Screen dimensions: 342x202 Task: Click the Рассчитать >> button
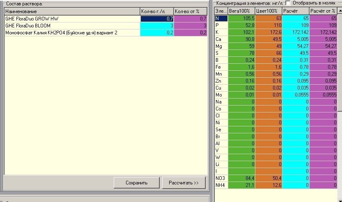tap(184, 183)
